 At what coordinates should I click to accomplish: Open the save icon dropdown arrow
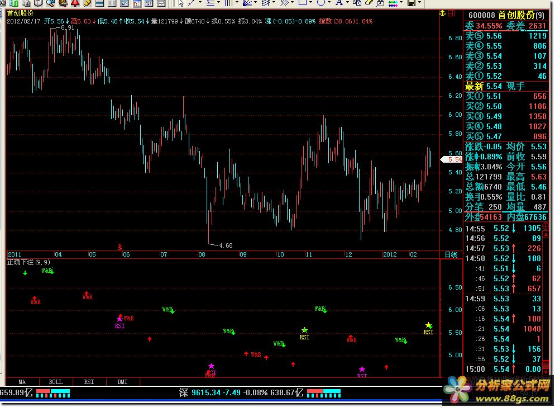click(x=419, y=2)
